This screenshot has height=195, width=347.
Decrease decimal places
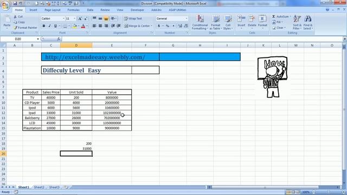pyautogui.click(x=186, y=26)
